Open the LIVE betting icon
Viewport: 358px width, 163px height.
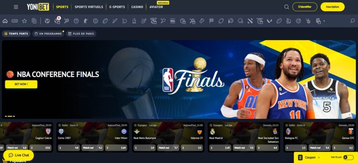click(x=15, y=21)
